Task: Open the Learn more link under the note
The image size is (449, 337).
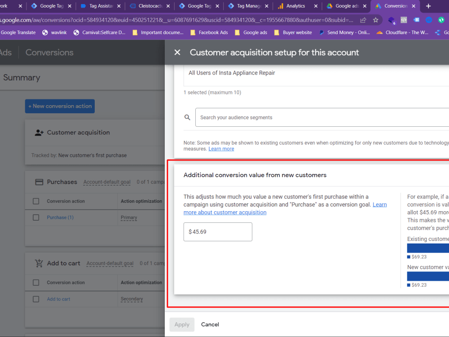Action: [221, 149]
